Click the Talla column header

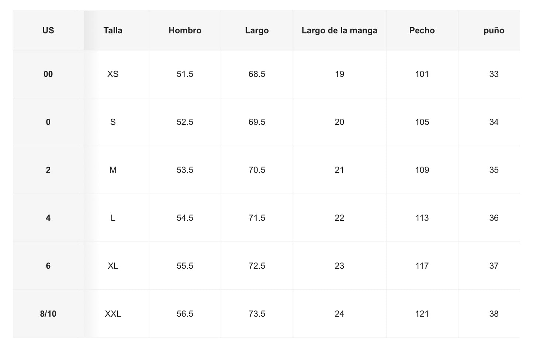pyautogui.click(x=113, y=31)
